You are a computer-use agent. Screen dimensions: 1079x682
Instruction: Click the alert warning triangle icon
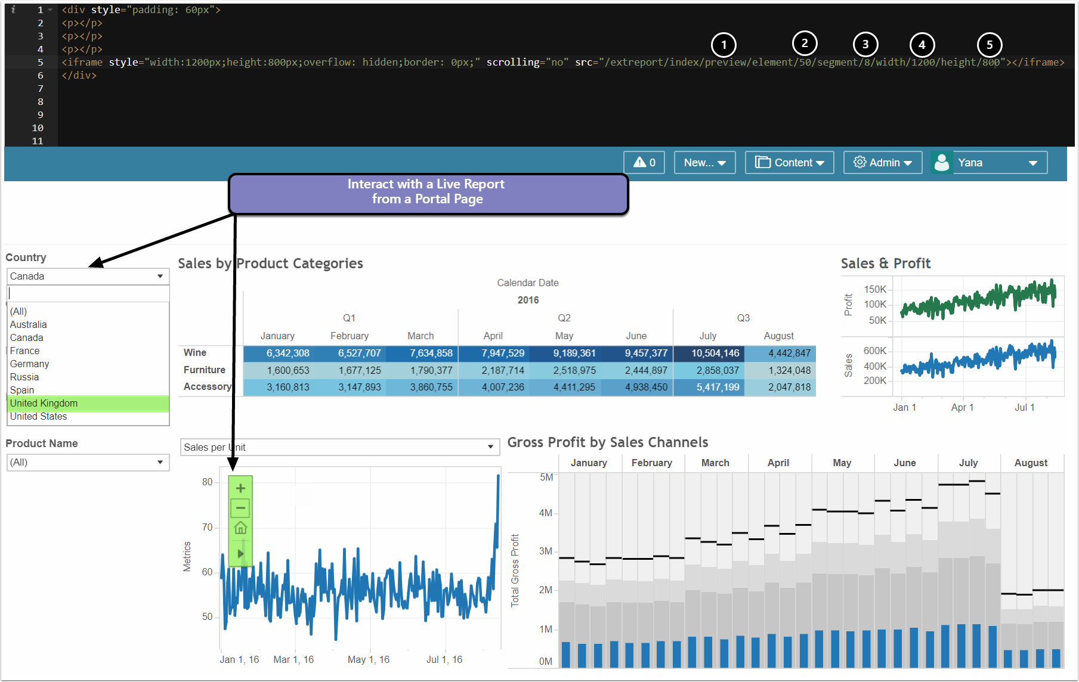[x=639, y=162]
